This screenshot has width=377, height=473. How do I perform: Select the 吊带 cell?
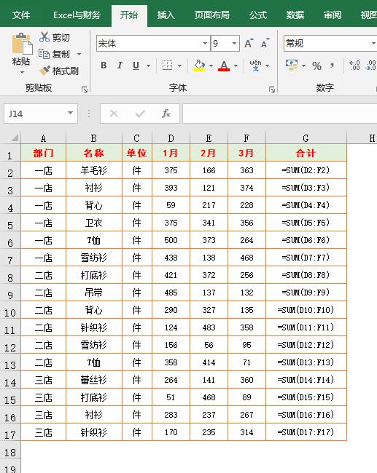(x=94, y=293)
